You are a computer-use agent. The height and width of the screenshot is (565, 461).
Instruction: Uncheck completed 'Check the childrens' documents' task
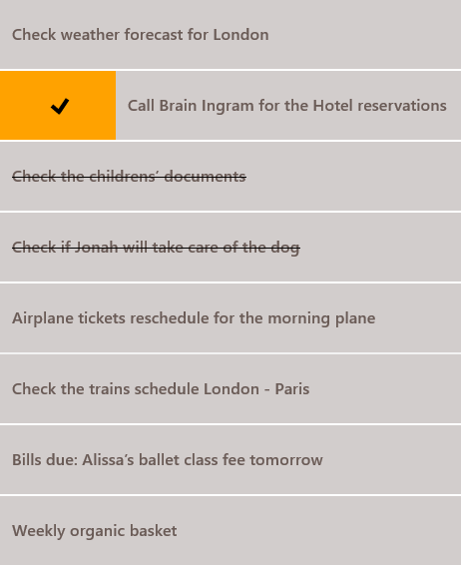pyautogui.click(x=230, y=177)
